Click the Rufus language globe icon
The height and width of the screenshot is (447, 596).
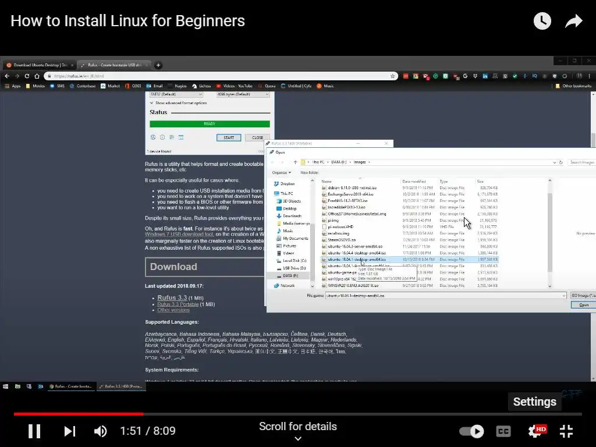point(153,137)
